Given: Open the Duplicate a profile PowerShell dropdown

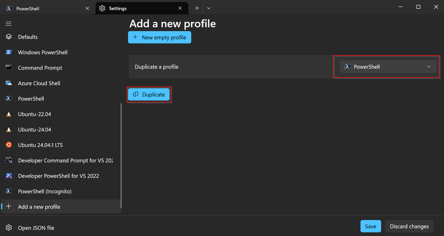Looking at the screenshot, I should click(388, 67).
